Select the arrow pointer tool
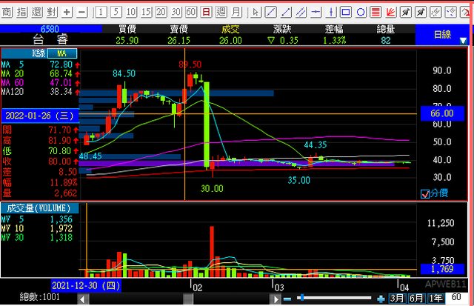474x306 pixels. click(x=257, y=13)
